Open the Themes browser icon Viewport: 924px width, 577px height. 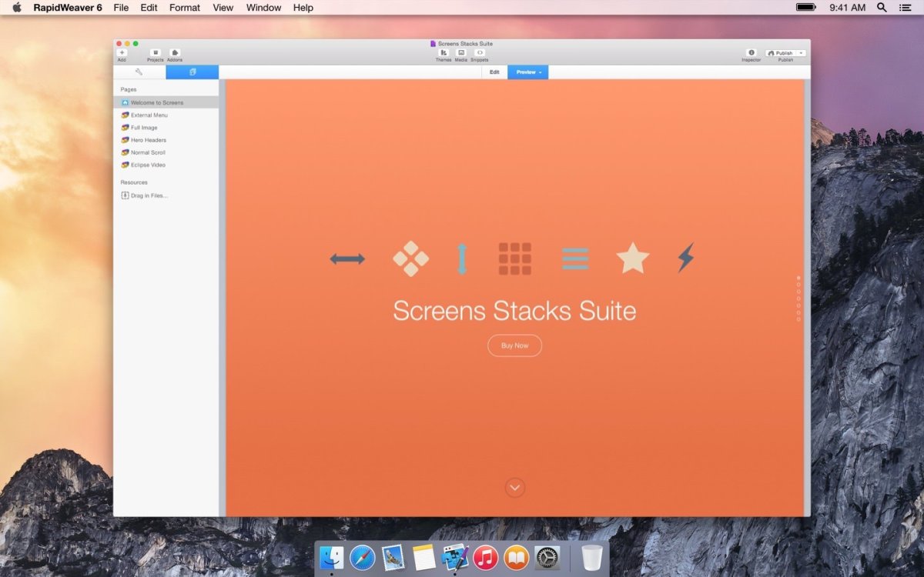coord(444,52)
